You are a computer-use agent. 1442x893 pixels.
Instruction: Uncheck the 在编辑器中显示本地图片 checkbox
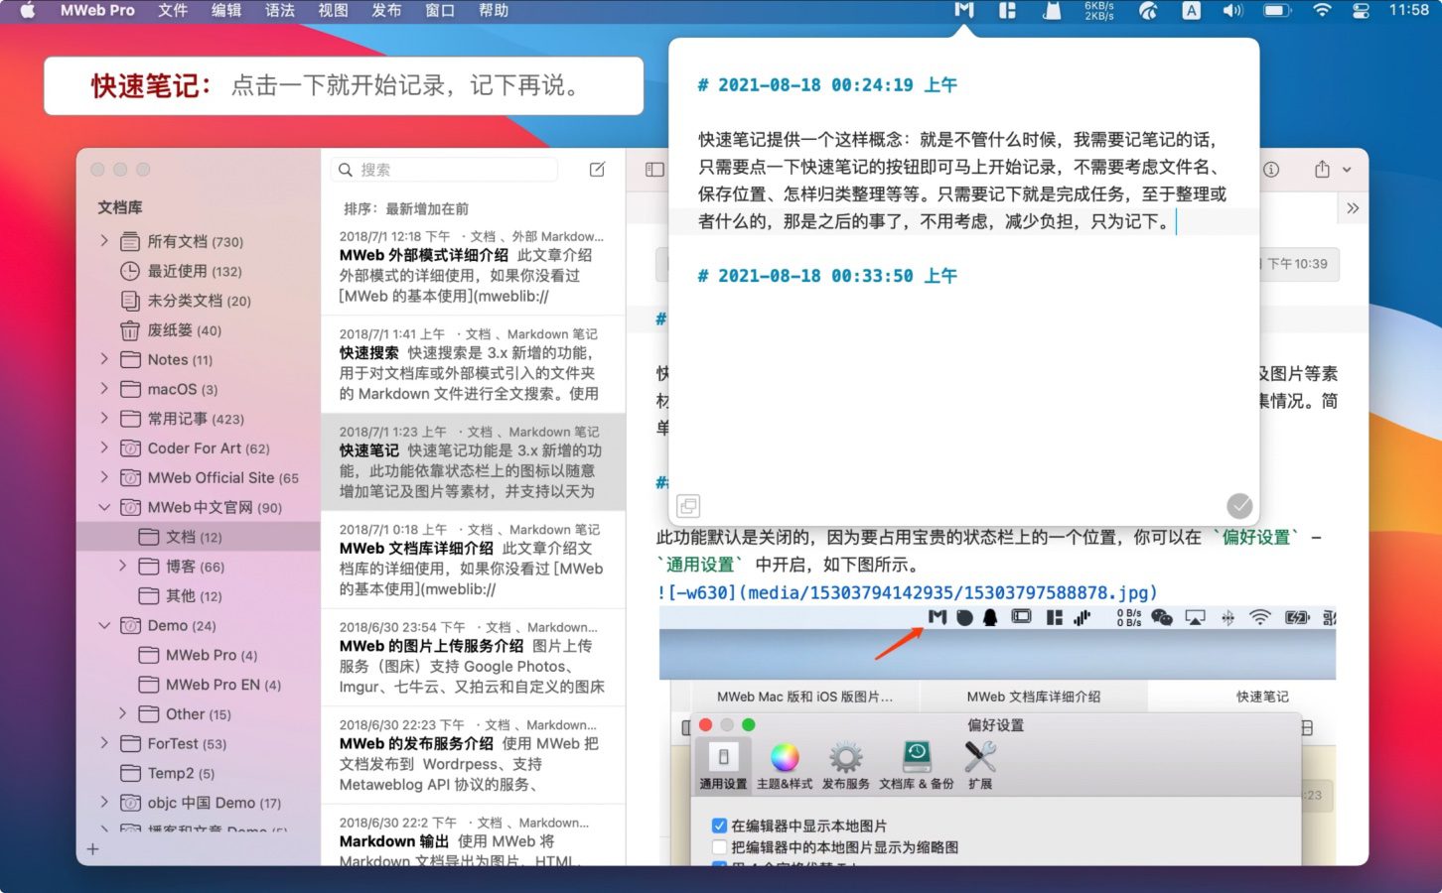719,826
